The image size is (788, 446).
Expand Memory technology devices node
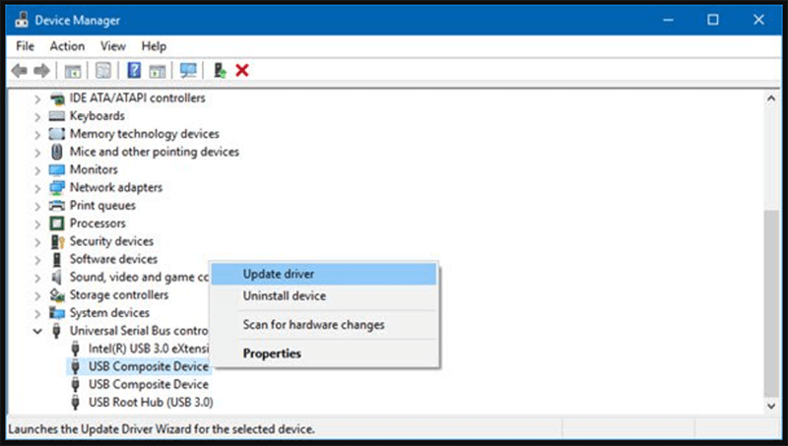[37, 135]
